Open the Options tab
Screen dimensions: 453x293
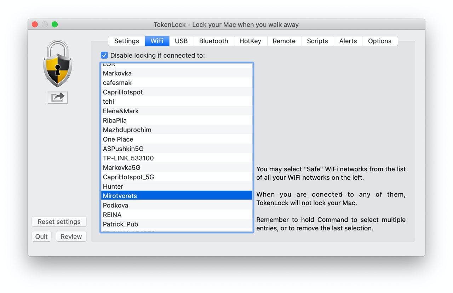(x=380, y=41)
